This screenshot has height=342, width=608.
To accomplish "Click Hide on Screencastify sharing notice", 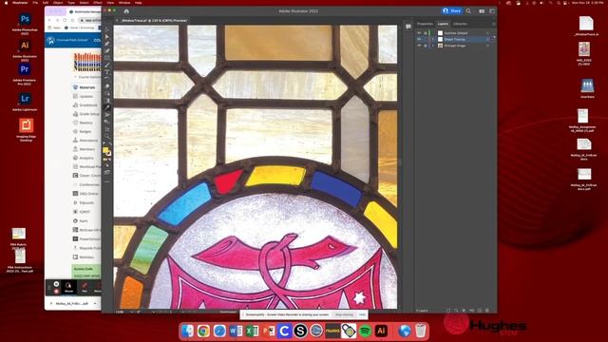I will (362, 314).
